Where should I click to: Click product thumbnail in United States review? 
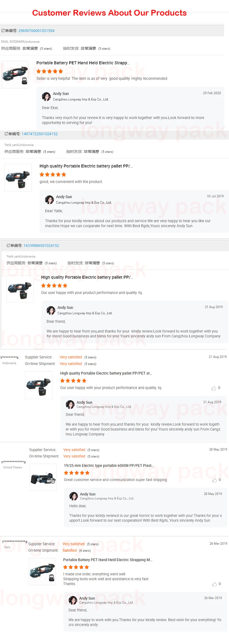tap(43, 477)
